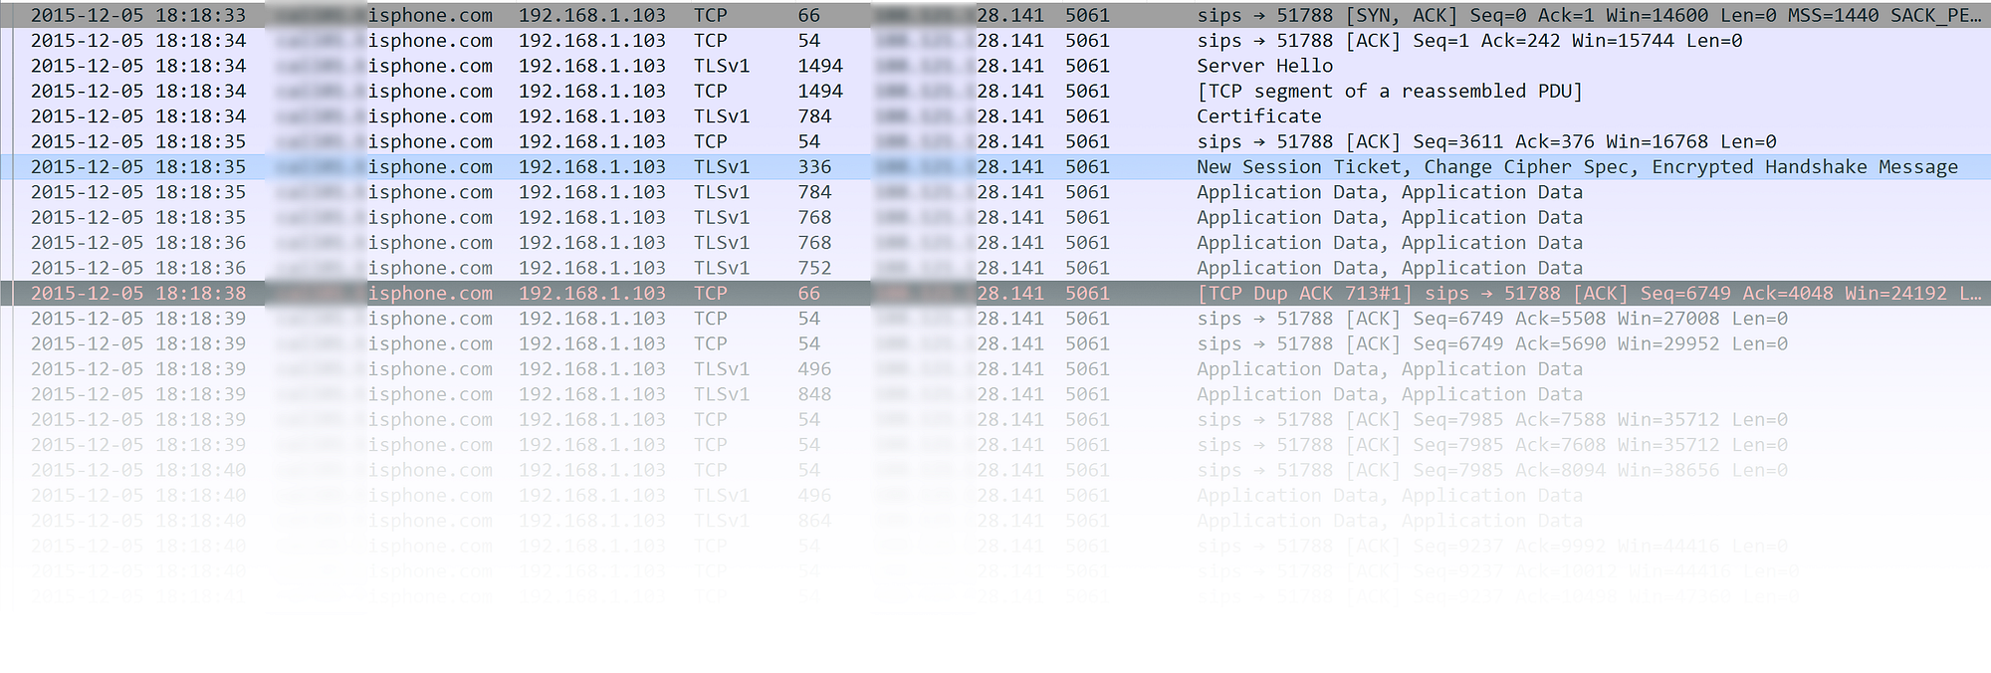Select ACK packet with Seq=3611 Ack=376

tap(995, 141)
